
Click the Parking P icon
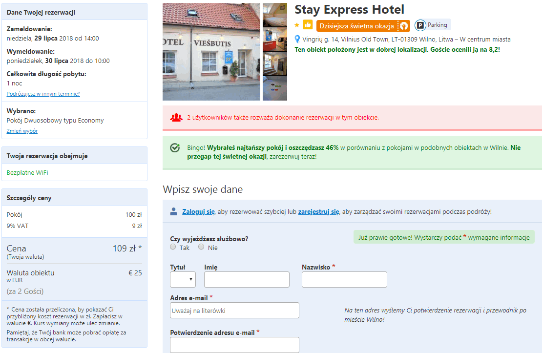(420, 25)
